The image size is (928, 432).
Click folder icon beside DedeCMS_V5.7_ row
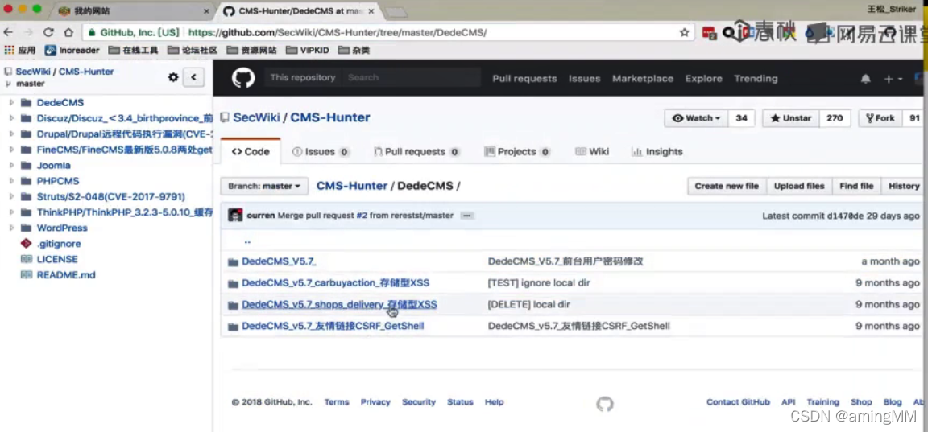(233, 261)
